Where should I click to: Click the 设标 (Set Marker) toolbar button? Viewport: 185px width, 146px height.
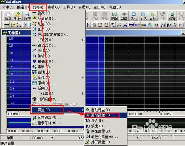point(153,16)
